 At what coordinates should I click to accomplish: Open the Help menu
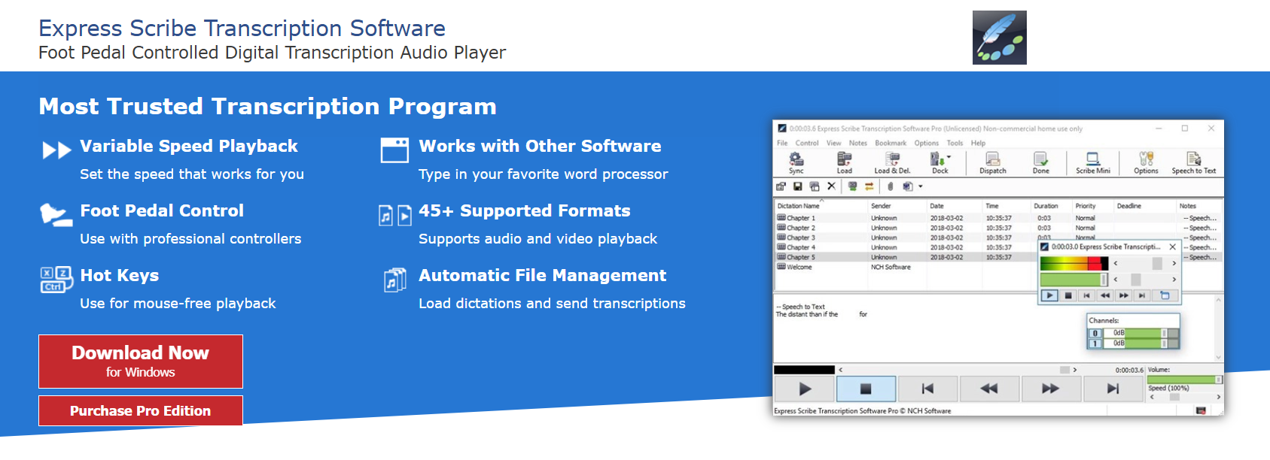pyautogui.click(x=978, y=143)
